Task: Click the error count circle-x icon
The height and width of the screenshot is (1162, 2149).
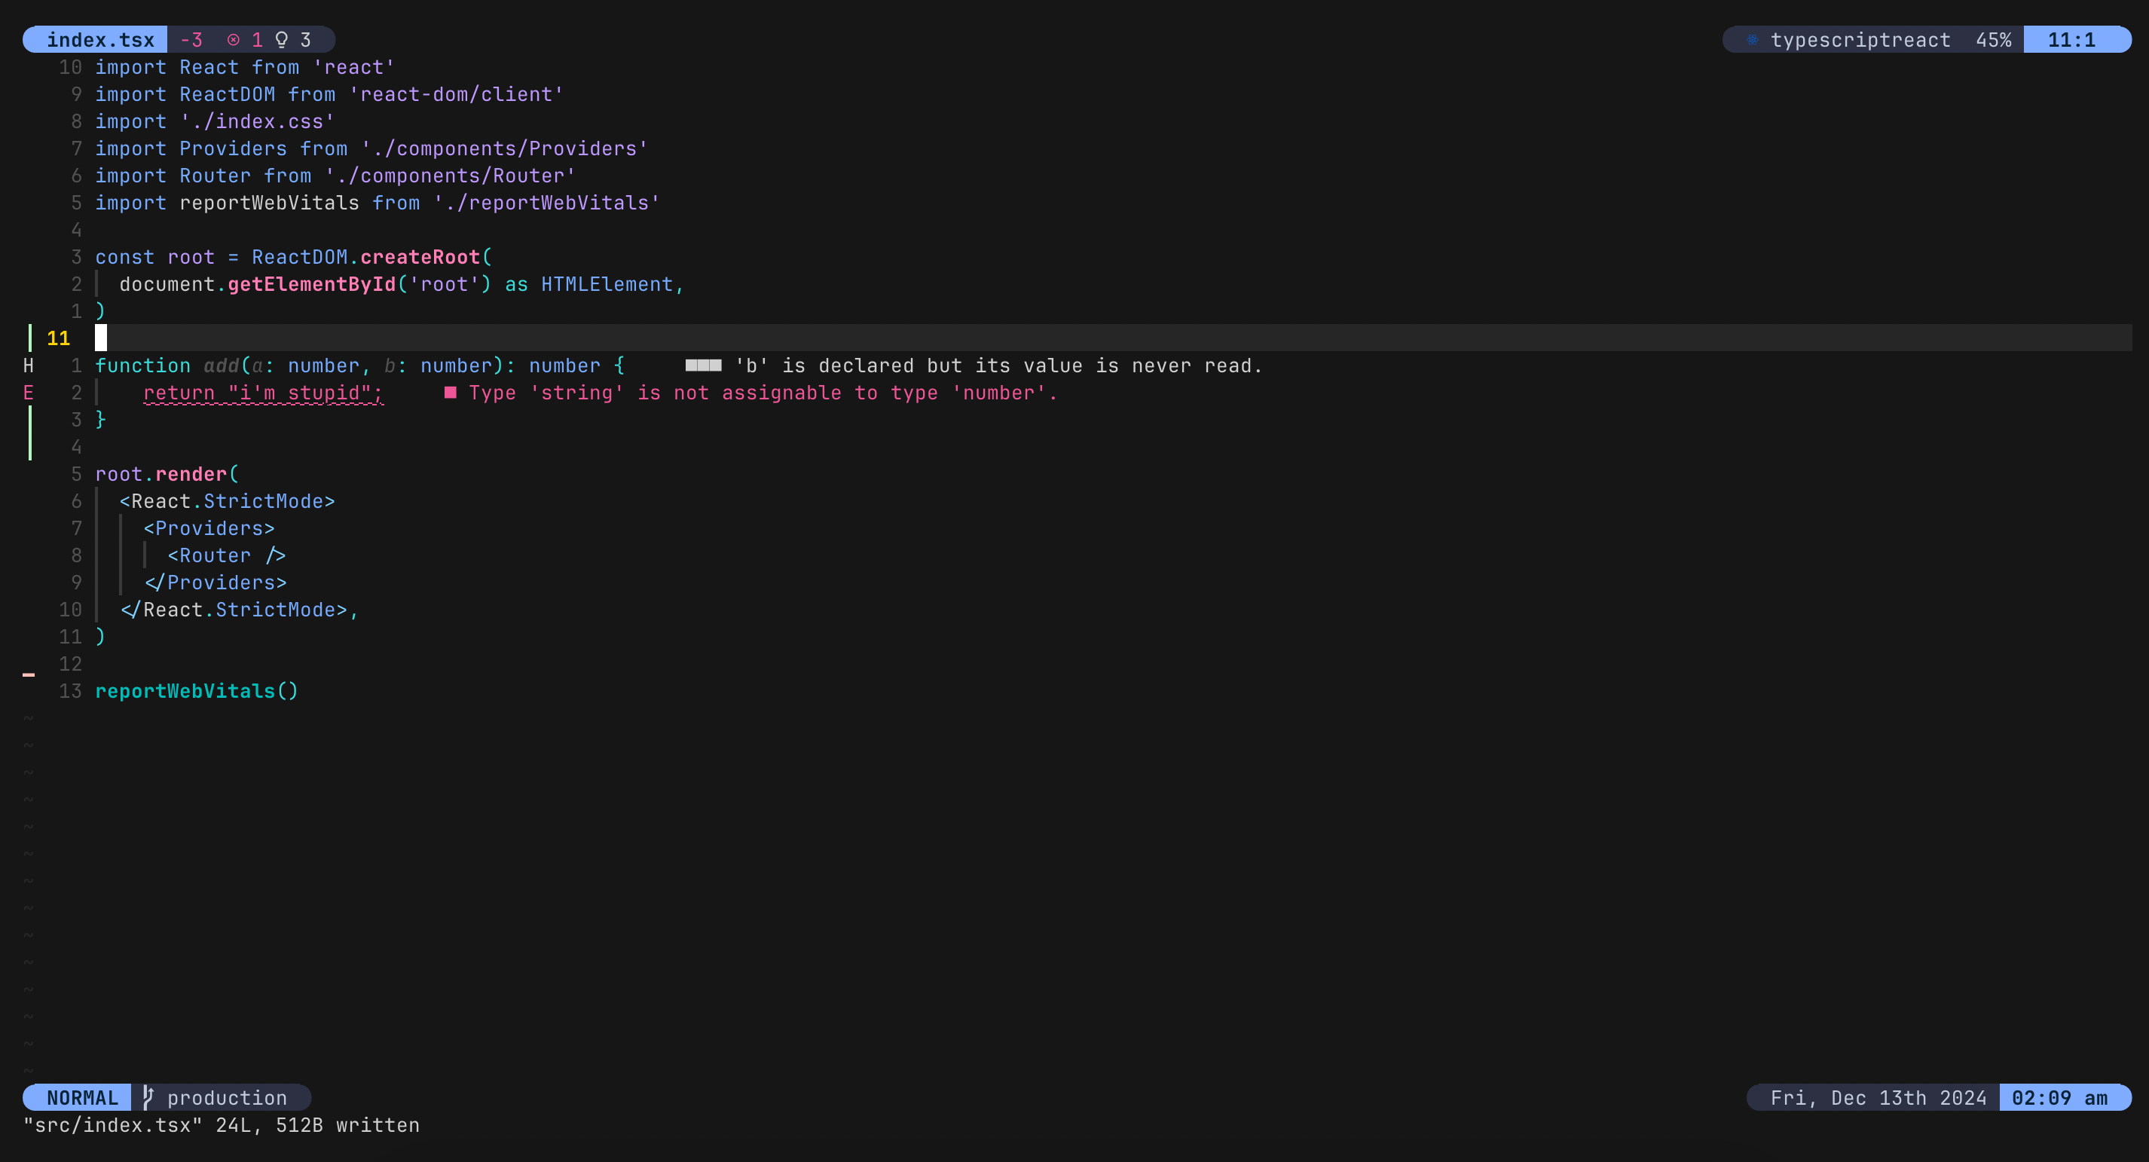Action: tap(234, 40)
